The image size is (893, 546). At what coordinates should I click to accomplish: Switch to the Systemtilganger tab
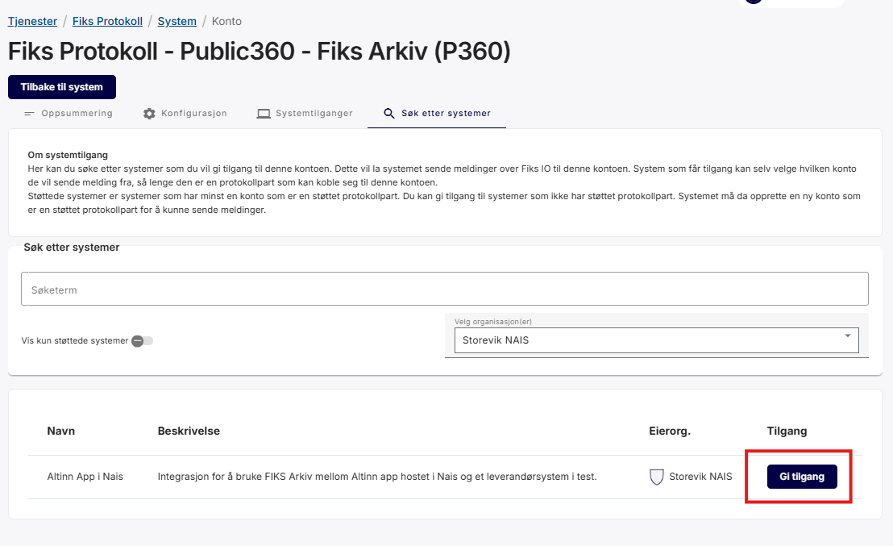tap(313, 113)
